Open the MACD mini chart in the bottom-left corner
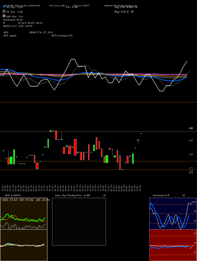The image size is (197, 261). tap(24, 245)
